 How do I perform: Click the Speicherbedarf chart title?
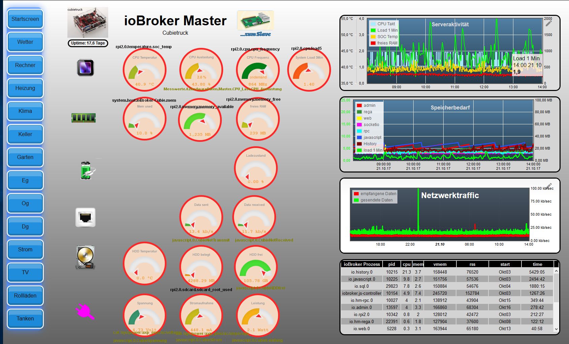(x=450, y=107)
